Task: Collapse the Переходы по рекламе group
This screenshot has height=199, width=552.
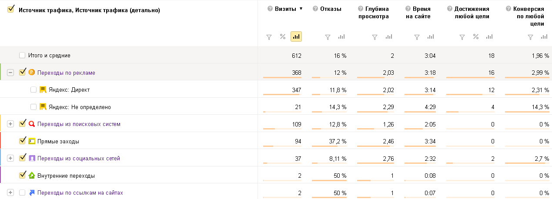Action: coord(11,73)
